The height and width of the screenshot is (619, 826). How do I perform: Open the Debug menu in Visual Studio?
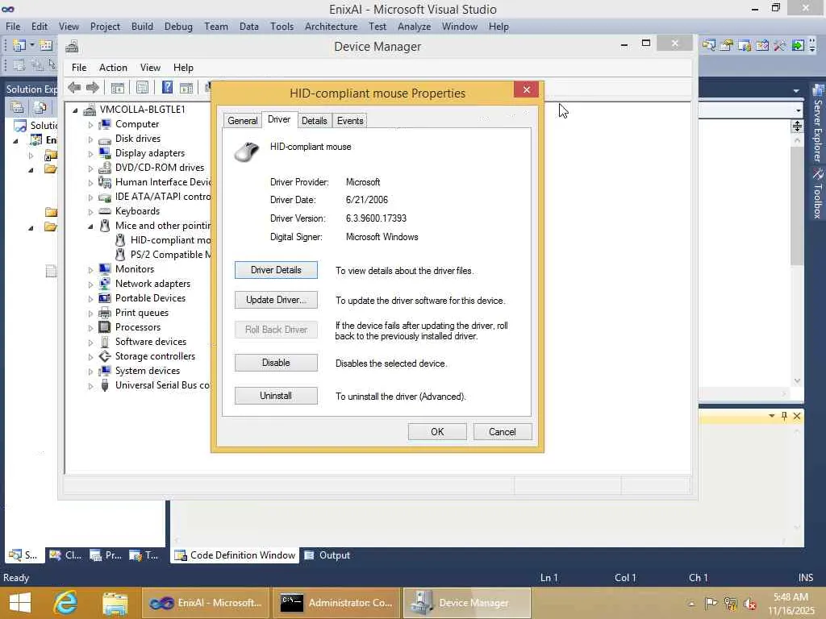tap(178, 27)
